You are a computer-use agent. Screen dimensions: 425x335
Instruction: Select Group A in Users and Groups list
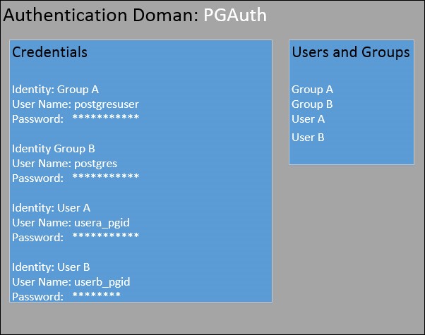point(312,90)
